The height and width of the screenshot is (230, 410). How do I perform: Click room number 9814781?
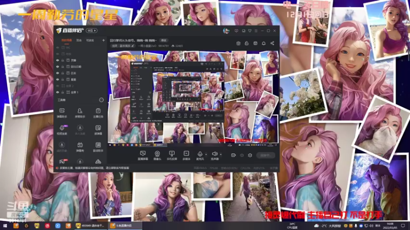click(x=163, y=46)
